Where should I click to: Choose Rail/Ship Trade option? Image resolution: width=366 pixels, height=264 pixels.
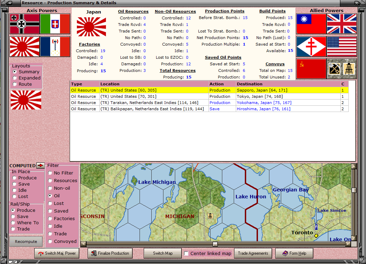[x=20, y=229]
